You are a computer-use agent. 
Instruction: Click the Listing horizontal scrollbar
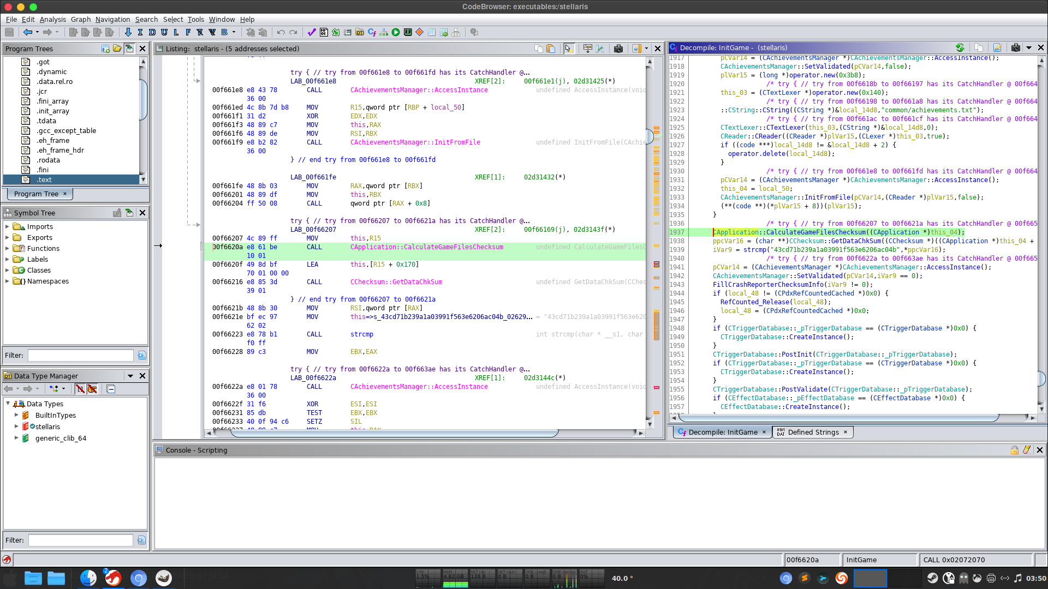point(393,432)
